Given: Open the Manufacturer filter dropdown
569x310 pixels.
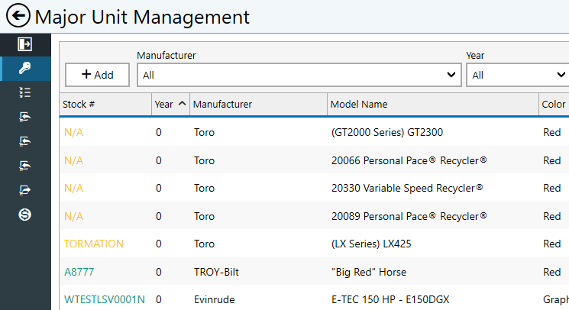Looking at the screenshot, I should point(299,75).
